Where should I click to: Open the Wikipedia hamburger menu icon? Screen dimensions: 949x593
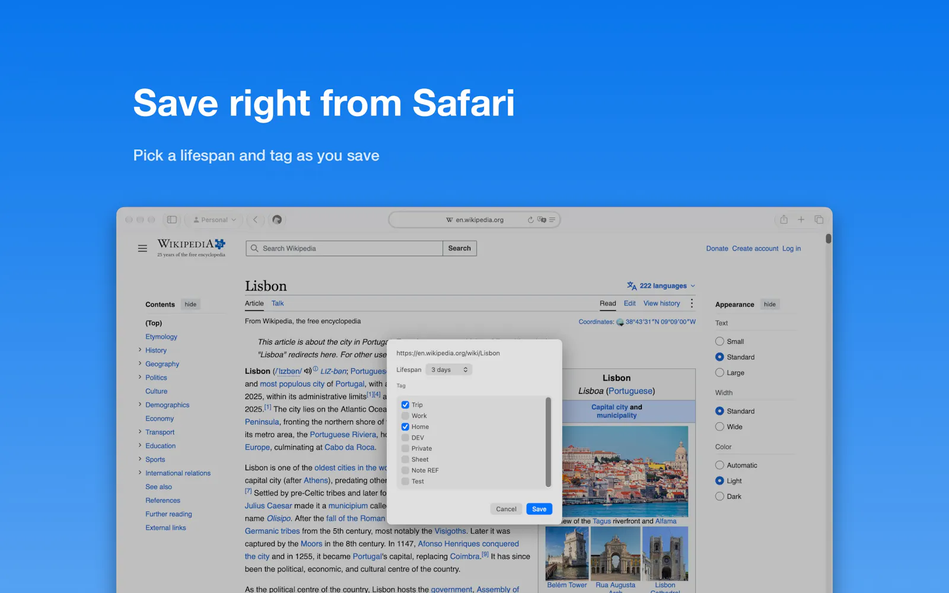tap(142, 248)
